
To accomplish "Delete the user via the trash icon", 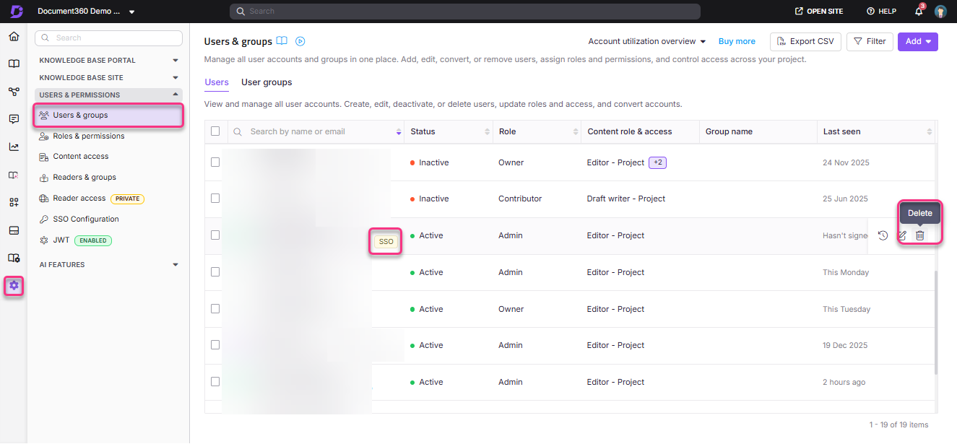I will [919, 235].
